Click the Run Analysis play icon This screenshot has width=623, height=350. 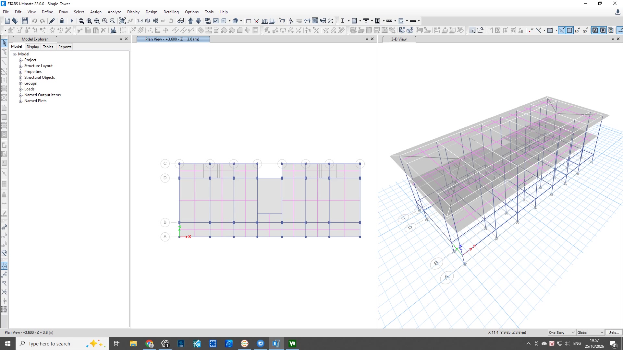coord(72,21)
